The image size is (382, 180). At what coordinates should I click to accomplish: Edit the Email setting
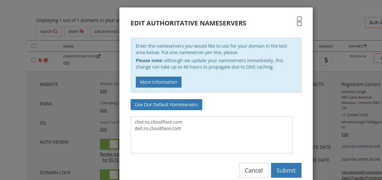click(103, 110)
